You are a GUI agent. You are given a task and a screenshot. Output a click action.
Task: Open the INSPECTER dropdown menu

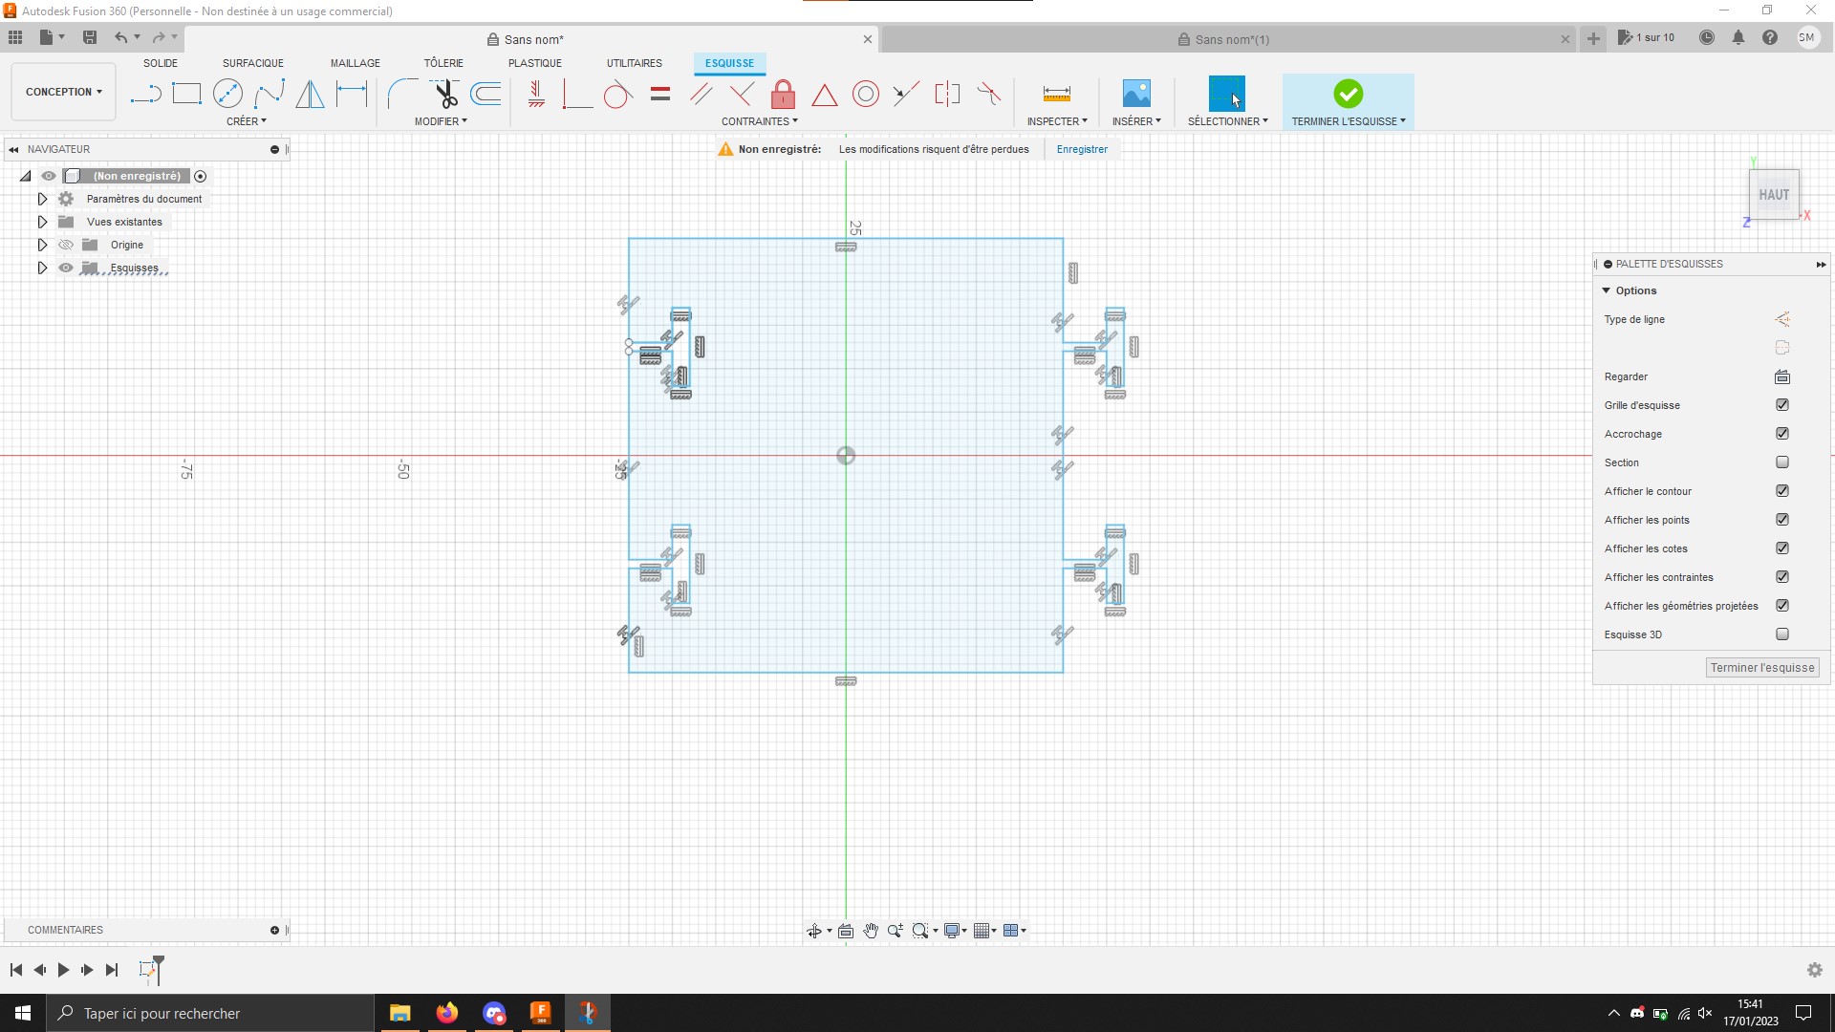click(1057, 121)
